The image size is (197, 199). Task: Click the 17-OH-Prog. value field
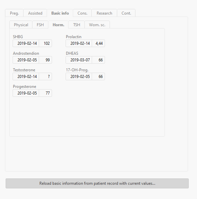(x=98, y=77)
